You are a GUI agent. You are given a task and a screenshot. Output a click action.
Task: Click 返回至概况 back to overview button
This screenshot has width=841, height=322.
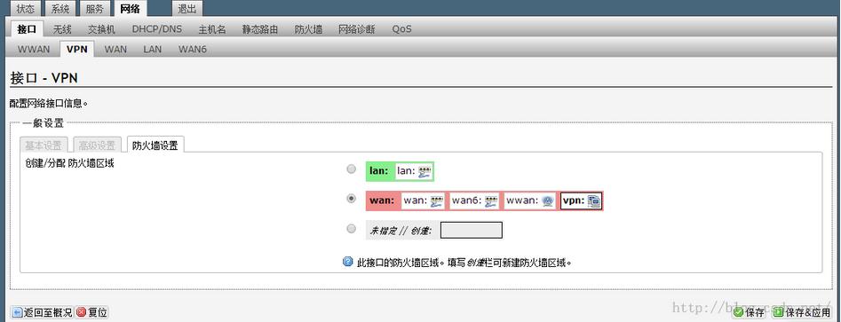43,312
